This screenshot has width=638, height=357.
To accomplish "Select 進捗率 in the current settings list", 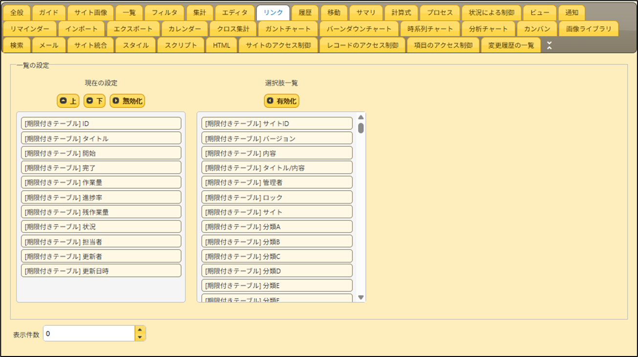I will pyautogui.click(x=101, y=198).
